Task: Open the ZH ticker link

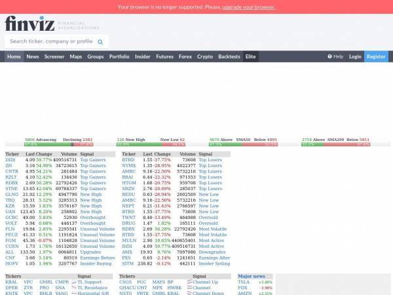Action: click(9, 166)
